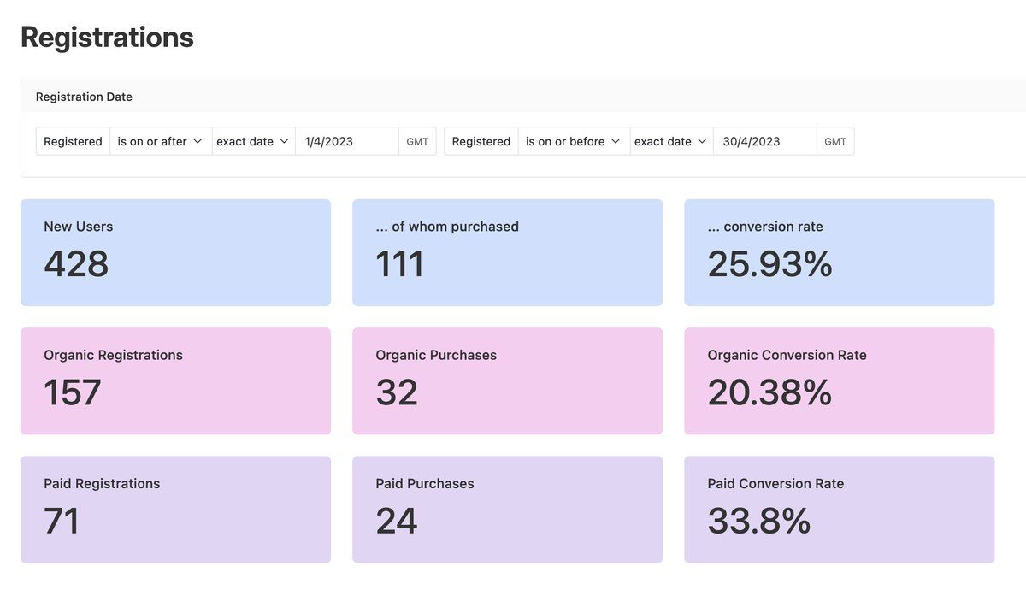
Task: Open the New Users card showing 428
Action: pyautogui.click(x=175, y=252)
